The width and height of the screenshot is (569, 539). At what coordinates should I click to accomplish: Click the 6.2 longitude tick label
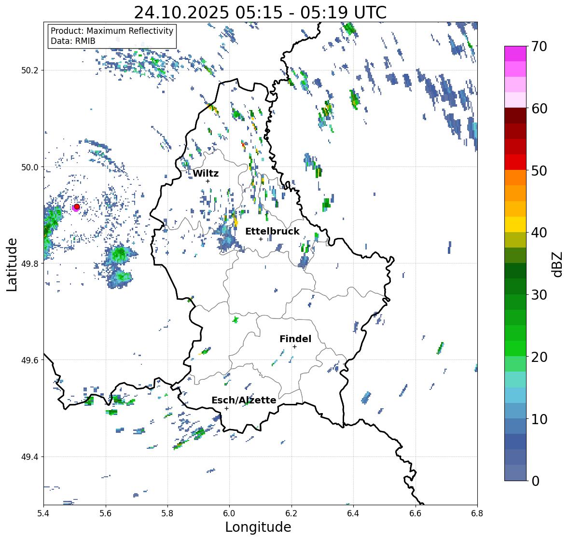pyautogui.click(x=291, y=513)
